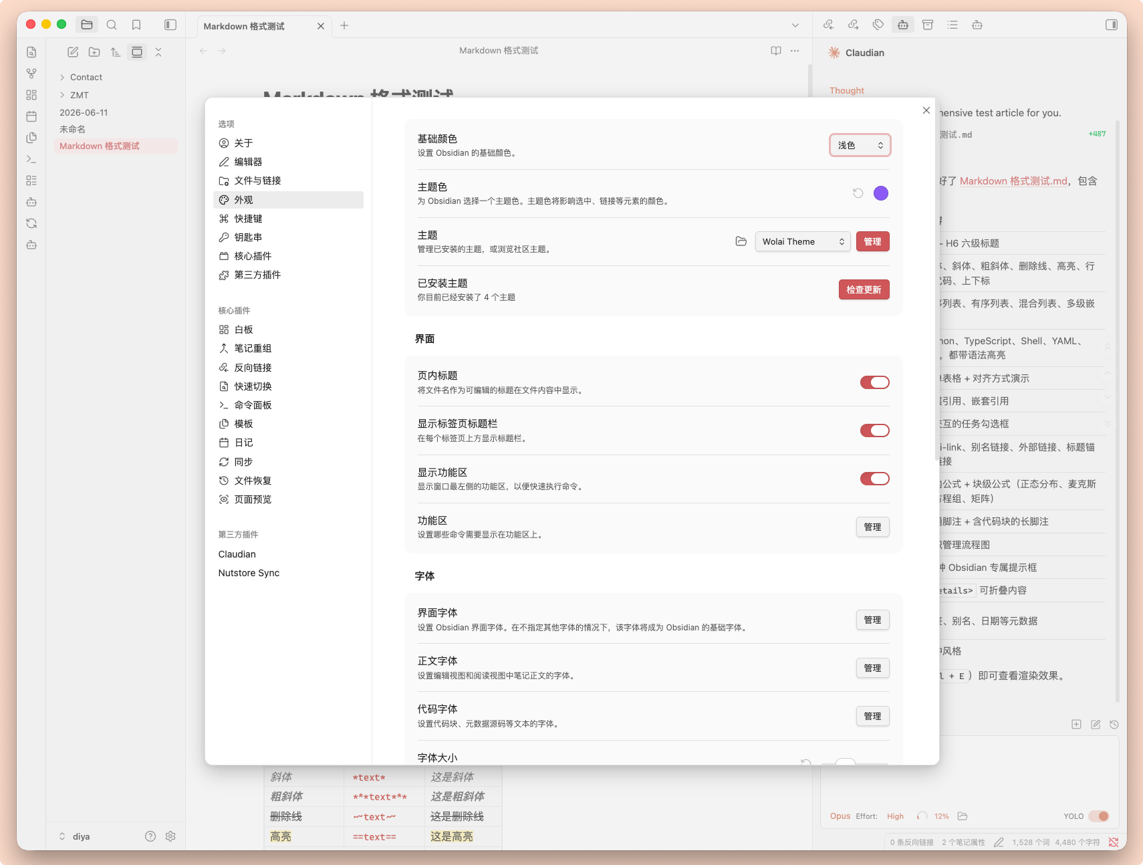This screenshot has height=865, width=1143.
Task: Expand the ZMT folder
Action: [x=80, y=95]
